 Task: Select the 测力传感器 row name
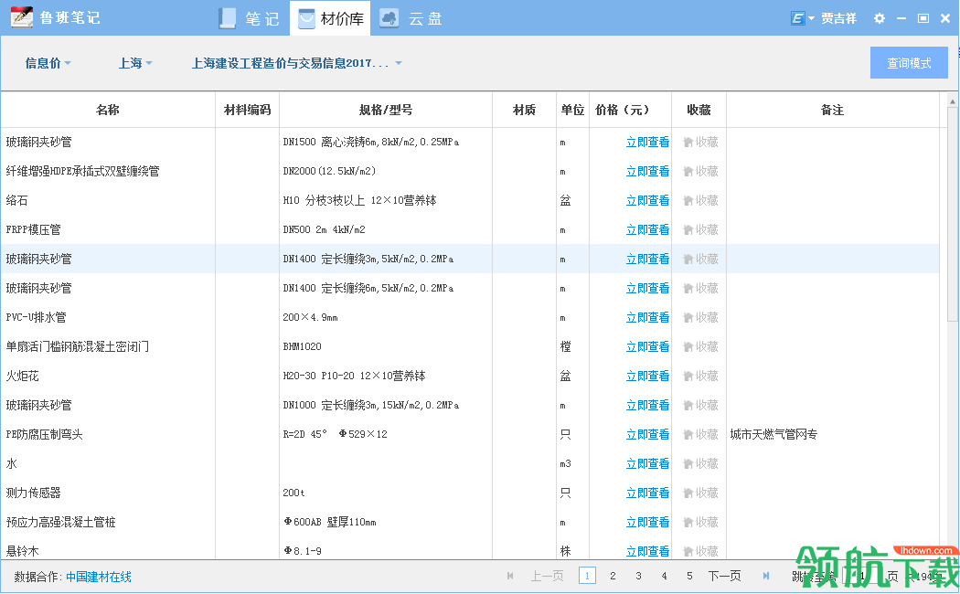pyautogui.click(x=34, y=493)
